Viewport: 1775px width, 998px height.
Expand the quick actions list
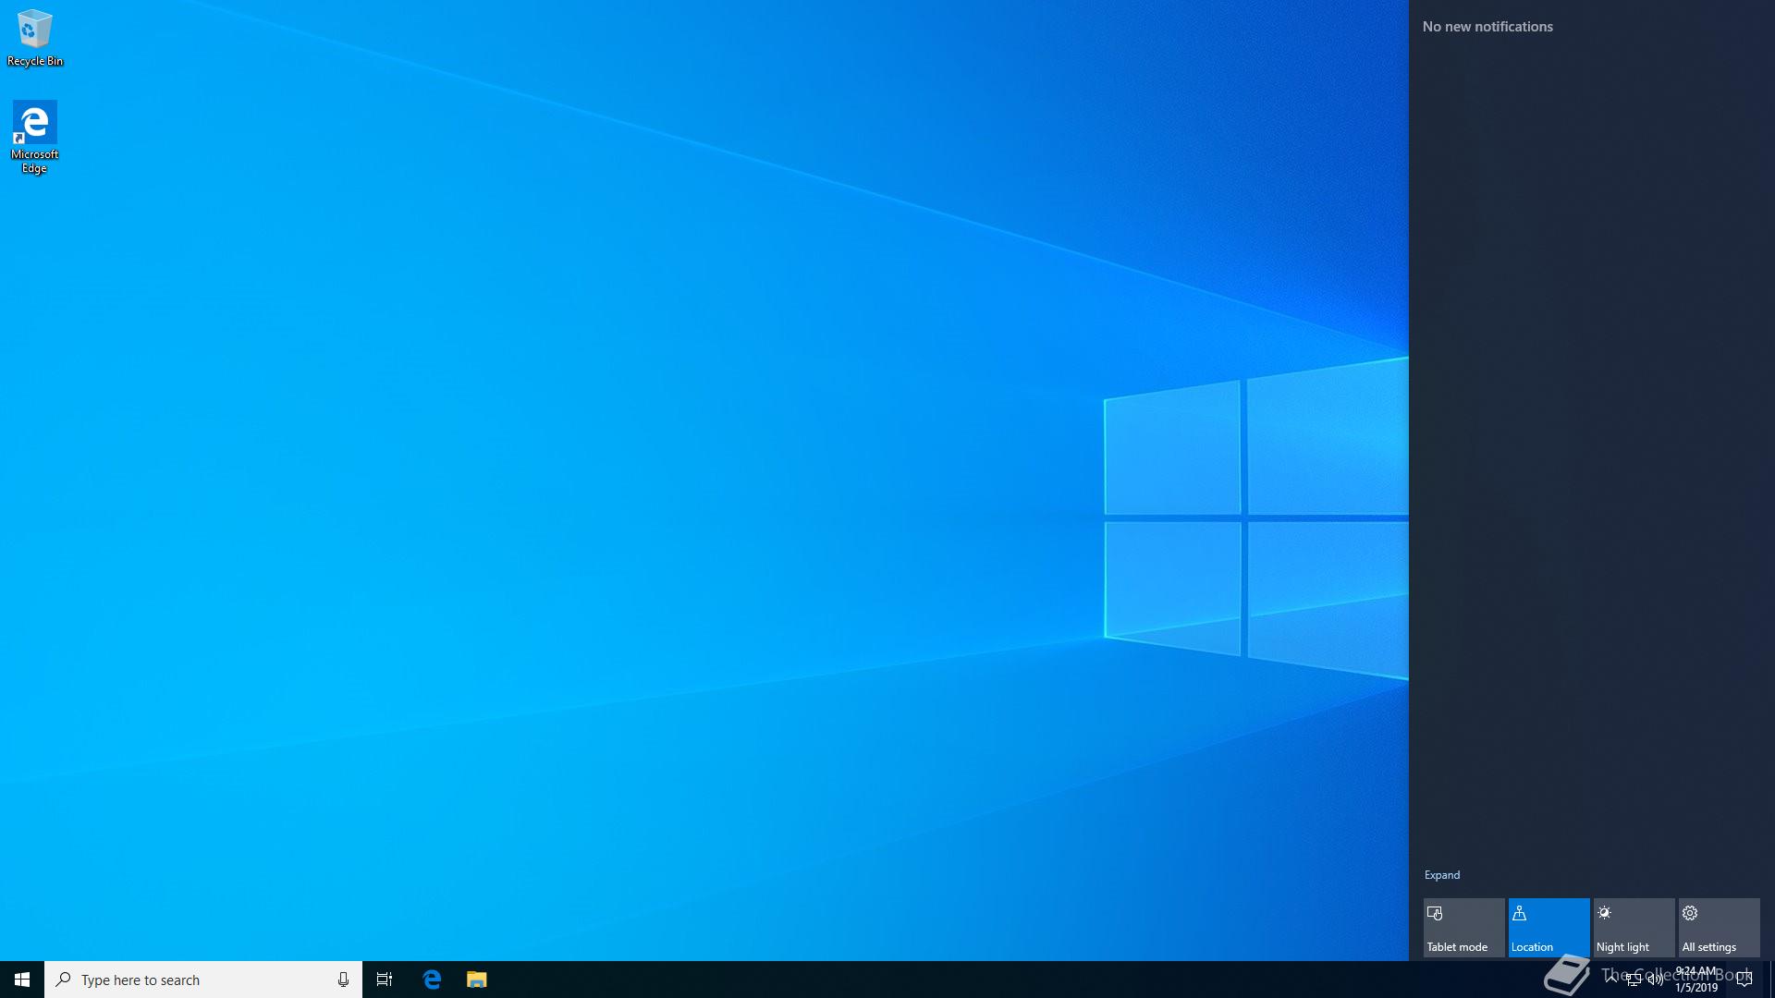tap(1441, 875)
